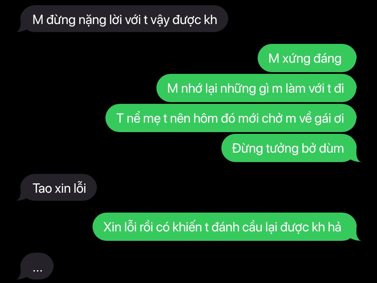Tap the gray typing indicator bubble with three dots
This screenshot has height=283, width=377.
point(36,266)
